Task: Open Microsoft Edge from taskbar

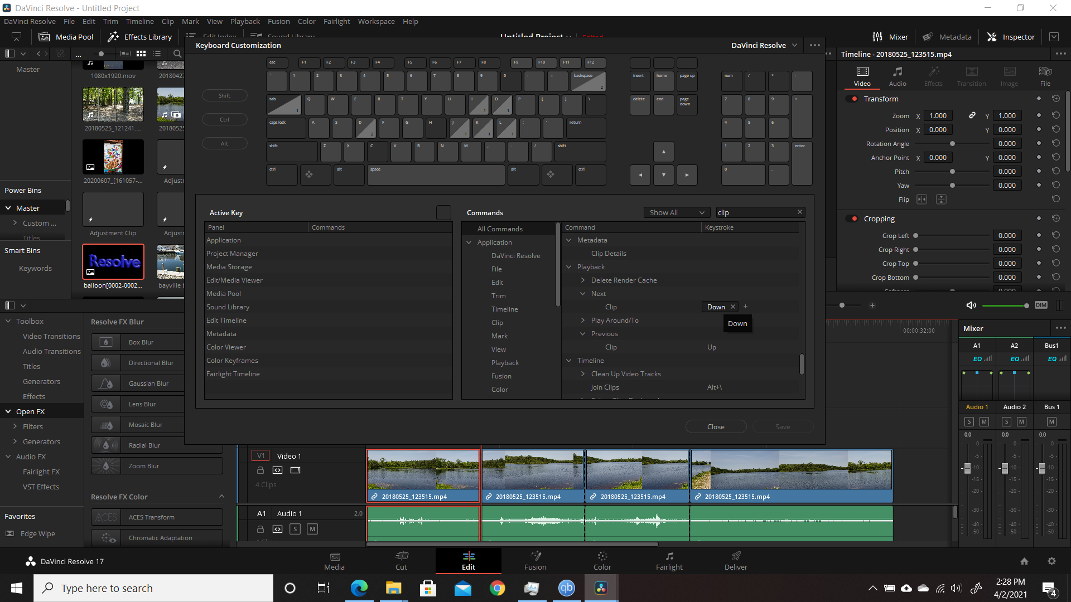Action: pyautogui.click(x=359, y=588)
